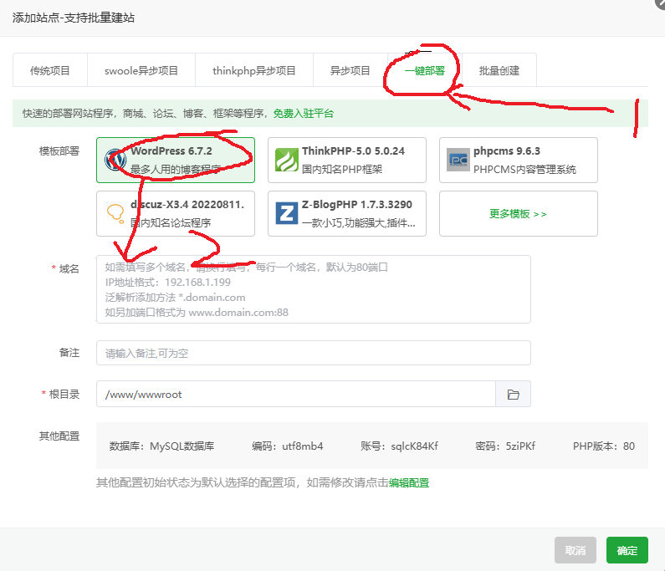Click the 密码: 5ziPKf text
The width and height of the screenshot is (665, 571).
pyautogui.click(x=505, y=446)
